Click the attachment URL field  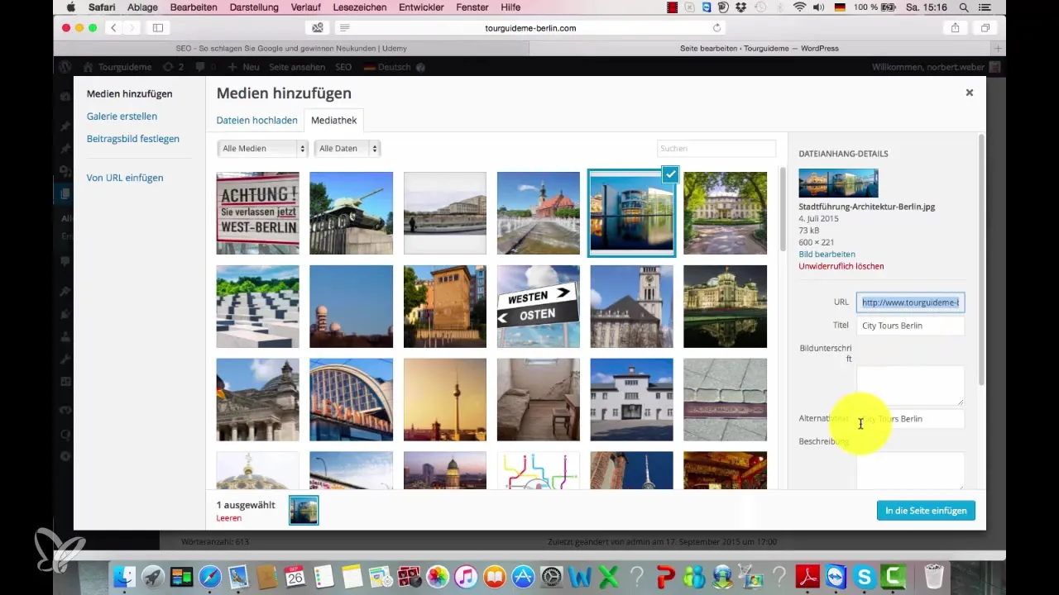tap(910, 302)
